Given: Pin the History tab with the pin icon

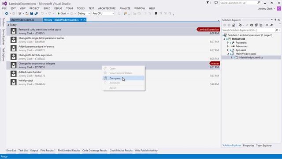Looking at the screenshot, I should [81, 20].
